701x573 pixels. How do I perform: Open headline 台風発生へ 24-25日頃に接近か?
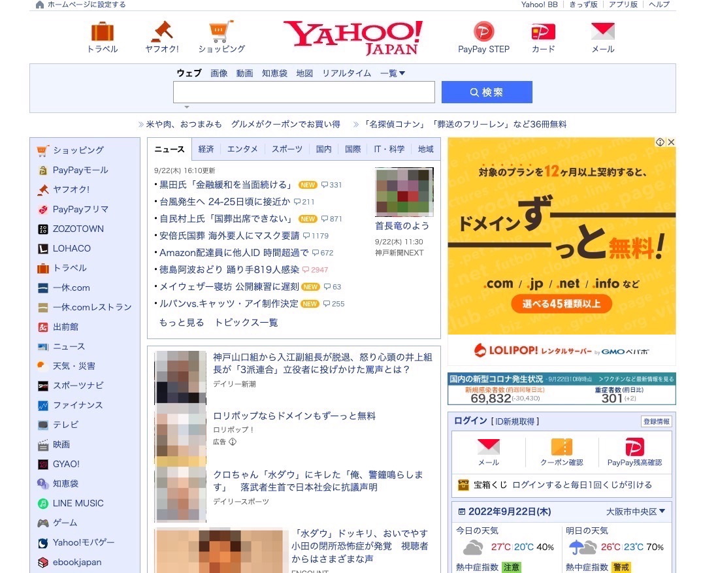tap(225, 202)
